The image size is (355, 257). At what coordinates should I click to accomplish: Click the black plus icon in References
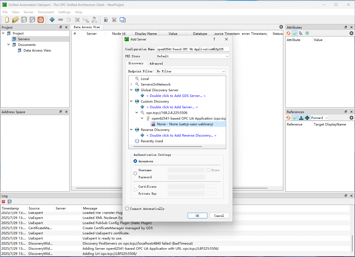pos(351,118)
